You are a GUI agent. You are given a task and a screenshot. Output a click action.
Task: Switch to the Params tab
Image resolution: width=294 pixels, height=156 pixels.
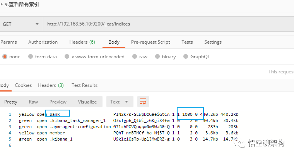tap(8, 42)
